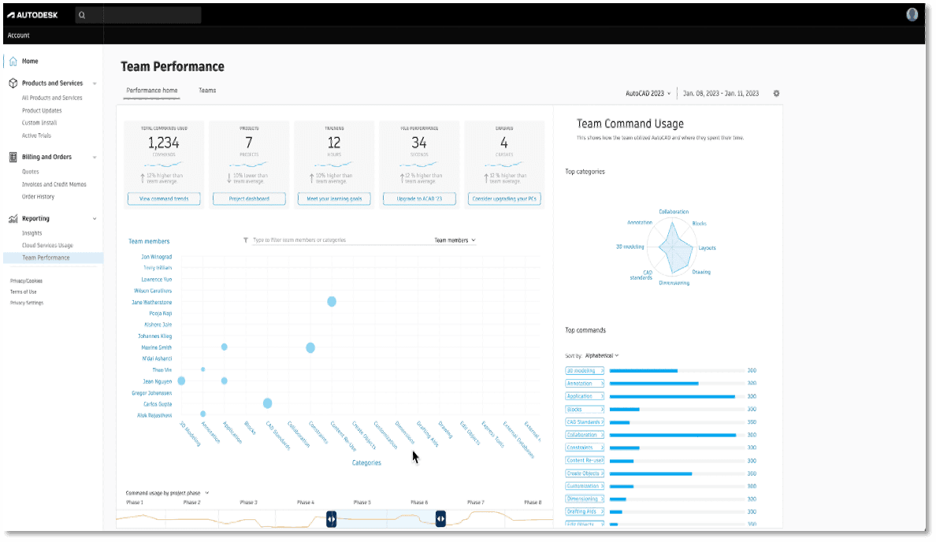Open the settings gear beside the date range
The height and width of the screenshot is (542, 936).
776,94
